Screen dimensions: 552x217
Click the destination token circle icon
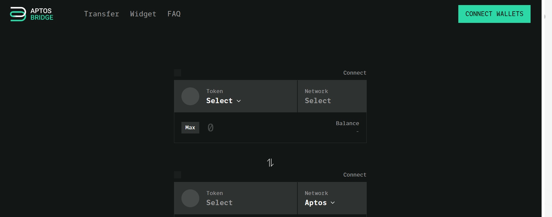tap(190, 198)
